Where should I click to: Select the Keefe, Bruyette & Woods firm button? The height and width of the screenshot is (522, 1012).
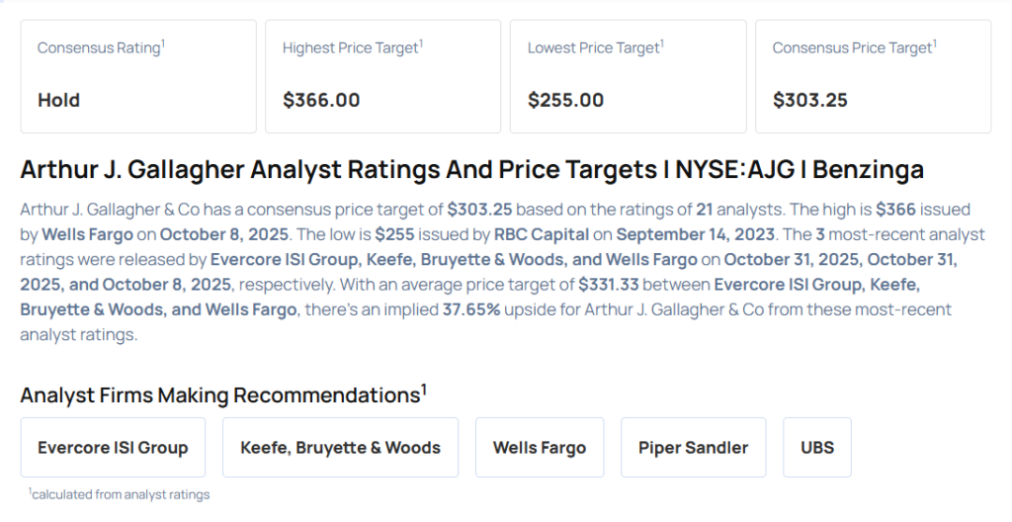(340, 447)
